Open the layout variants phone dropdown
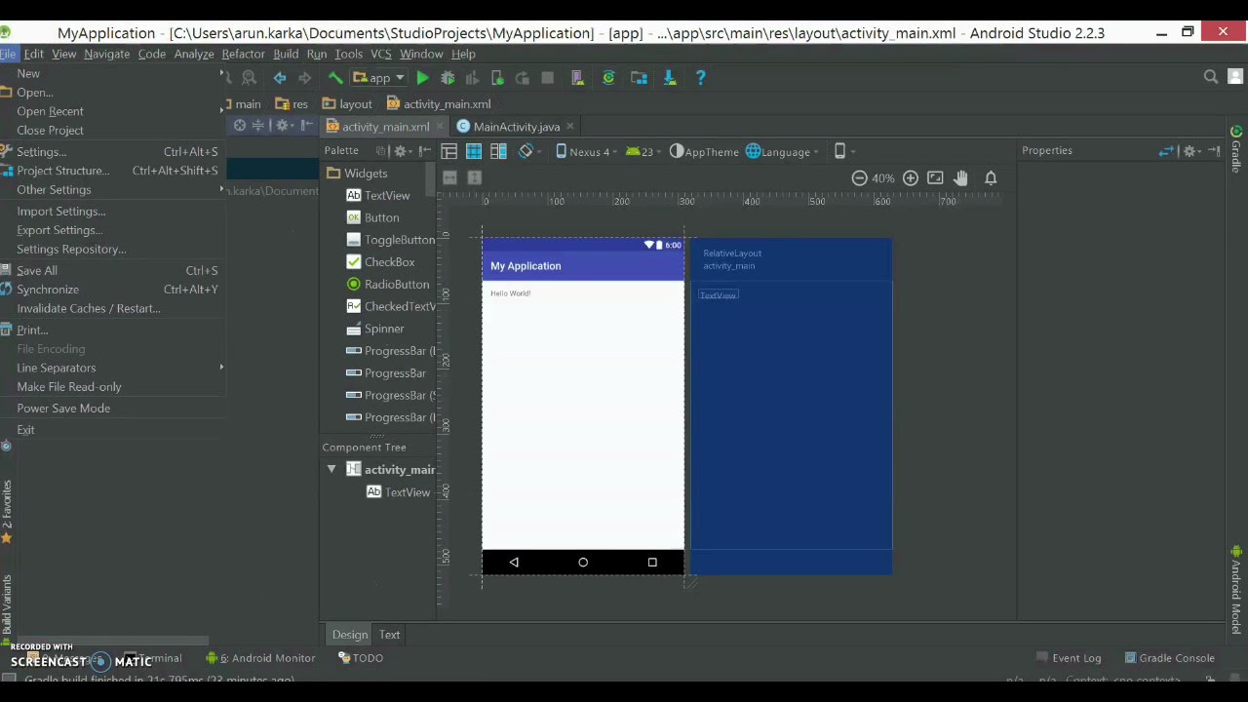1248x702 pixels. (x=844, y=152)
